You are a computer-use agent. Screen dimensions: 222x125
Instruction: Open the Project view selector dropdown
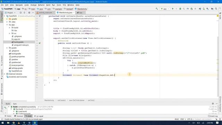coord(10,12)
